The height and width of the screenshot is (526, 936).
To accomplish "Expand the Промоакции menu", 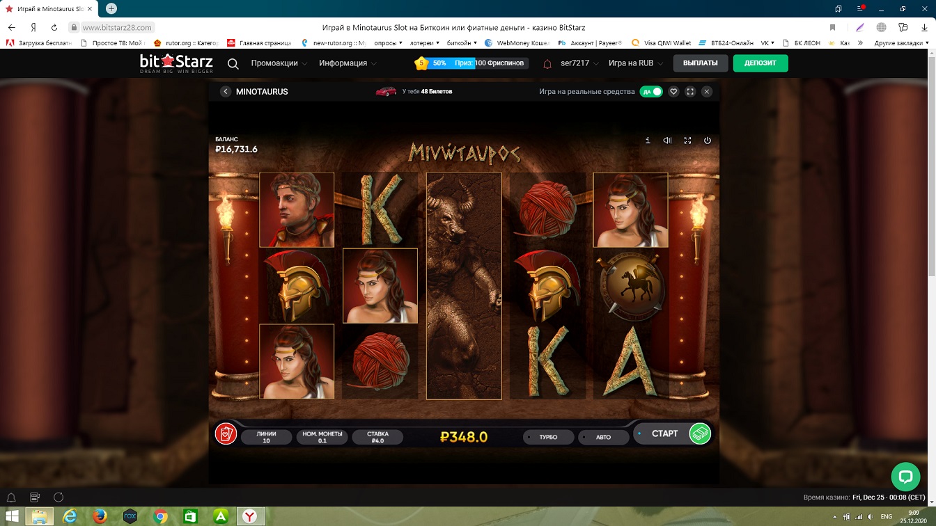I will coord(279,63).
